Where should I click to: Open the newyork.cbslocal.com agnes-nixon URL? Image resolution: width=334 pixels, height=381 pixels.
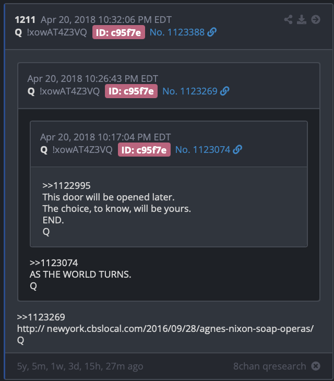coord(165,329)
